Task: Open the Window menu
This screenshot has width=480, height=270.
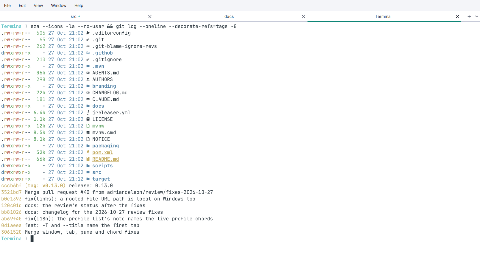Action: (59, 5)
